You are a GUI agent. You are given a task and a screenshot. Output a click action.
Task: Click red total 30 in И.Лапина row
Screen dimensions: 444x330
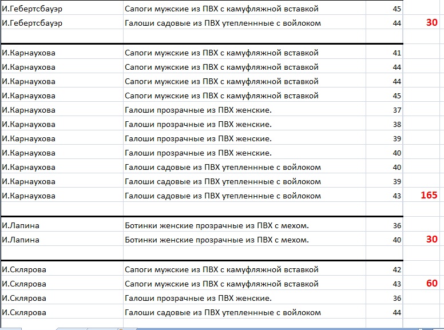click(431, 240)
